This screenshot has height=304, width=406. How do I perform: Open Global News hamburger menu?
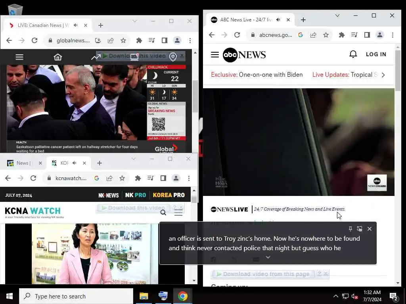pyautogui.click(x=19, y=57)
